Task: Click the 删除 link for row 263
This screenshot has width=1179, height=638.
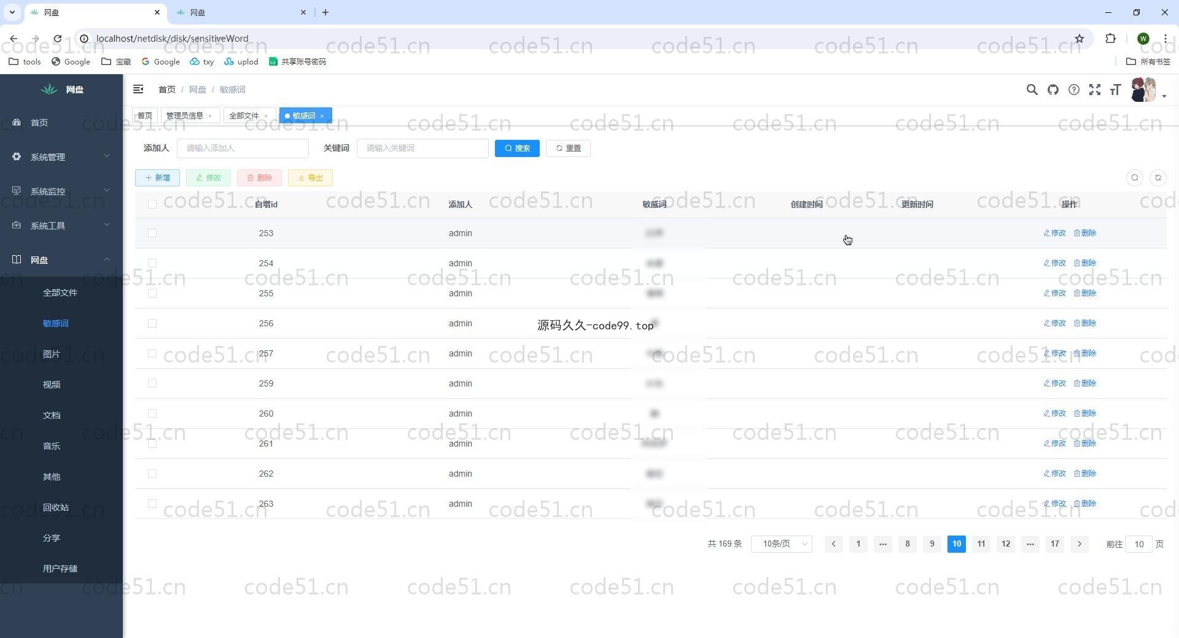Action: (x=1085, y=504)
